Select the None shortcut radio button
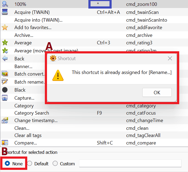 (7, 163)
